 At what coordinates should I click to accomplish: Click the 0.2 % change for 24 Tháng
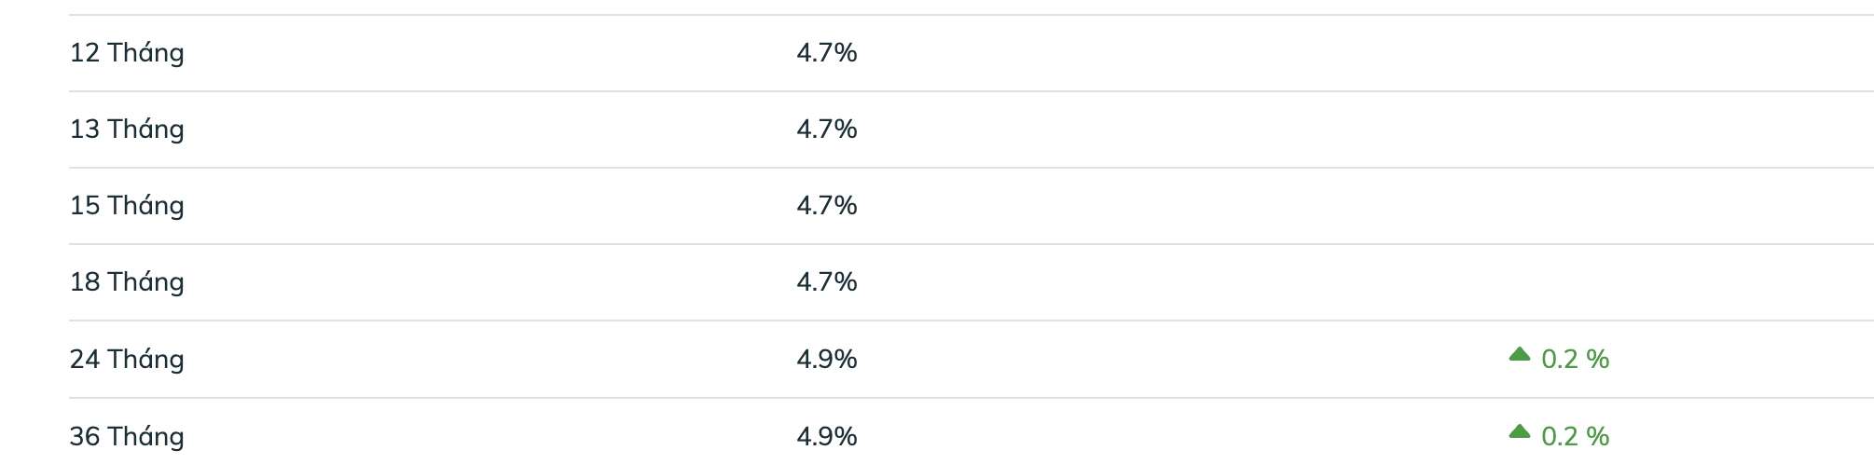[x=1575, y=360]
